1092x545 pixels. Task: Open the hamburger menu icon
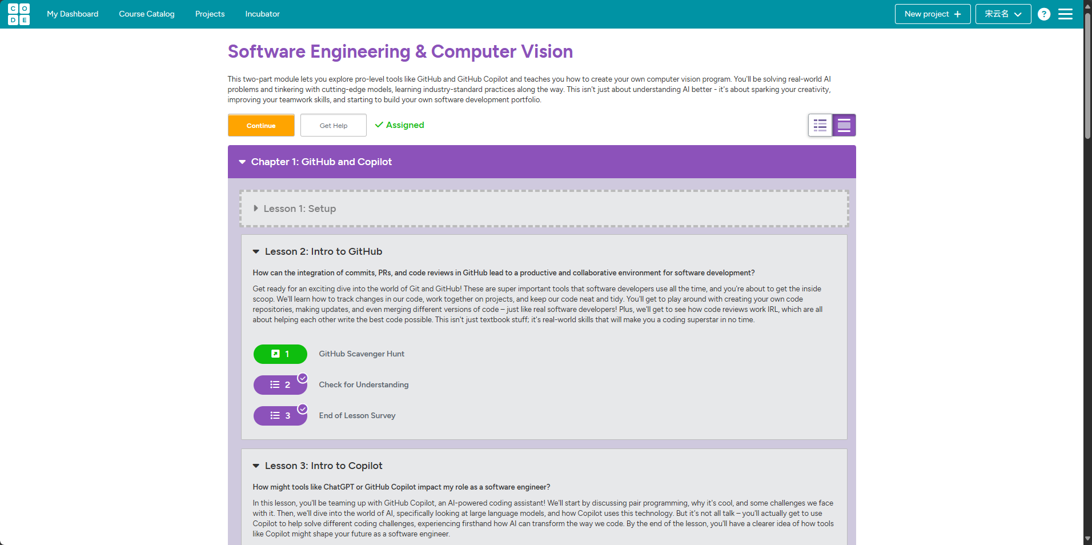click(x=1066, y=14)
